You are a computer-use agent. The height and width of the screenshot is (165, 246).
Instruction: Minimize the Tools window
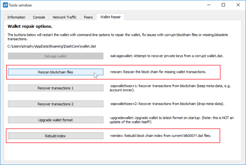pyautogui.click(x=209, y=5)
